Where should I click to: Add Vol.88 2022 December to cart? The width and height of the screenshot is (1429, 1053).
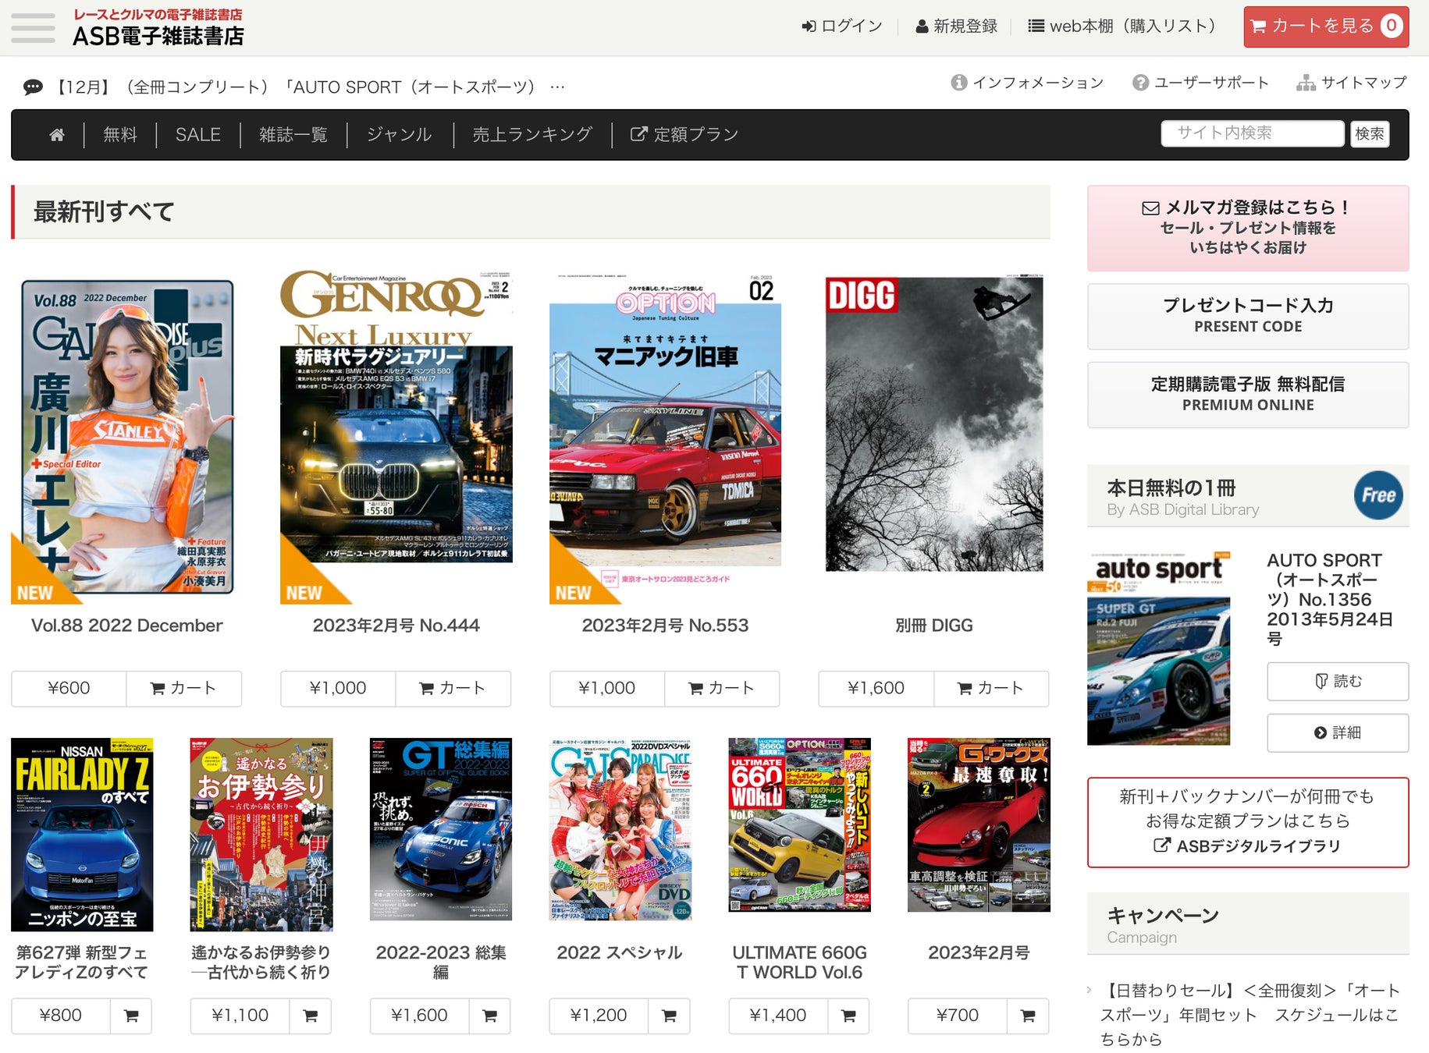tap(183, 689)
